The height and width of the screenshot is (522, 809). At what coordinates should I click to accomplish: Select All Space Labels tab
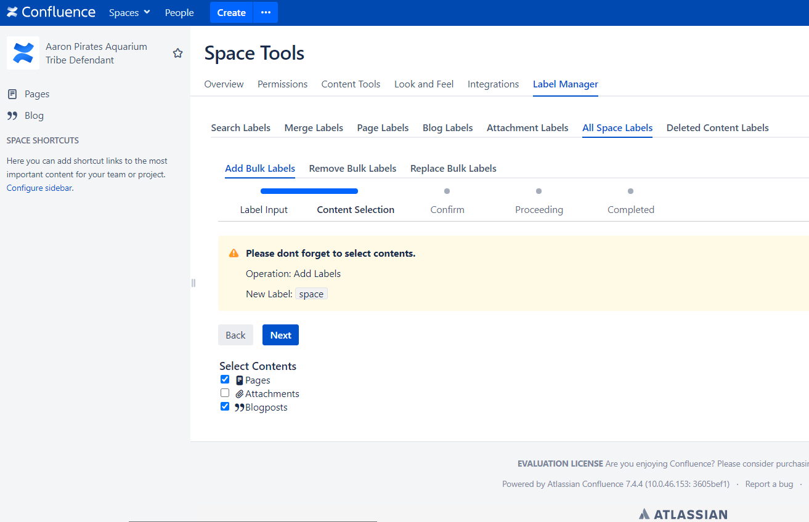(617, 128)
